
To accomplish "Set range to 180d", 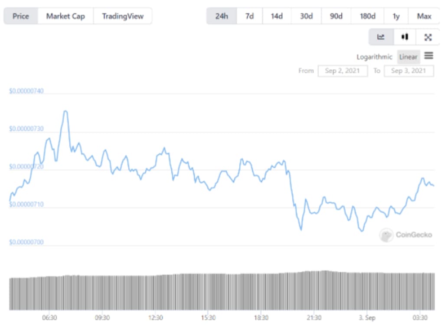I will [368, 16].
